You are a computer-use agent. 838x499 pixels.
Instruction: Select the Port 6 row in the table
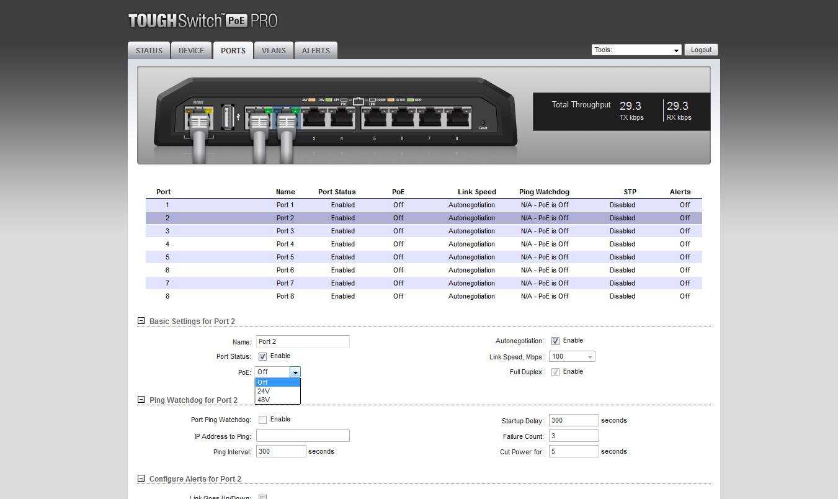point(424,270)
